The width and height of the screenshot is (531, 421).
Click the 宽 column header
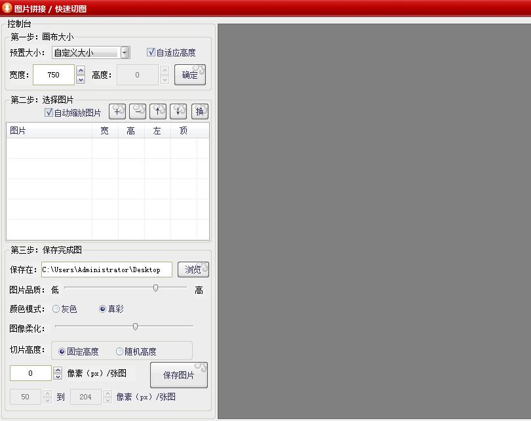point(105,130)
